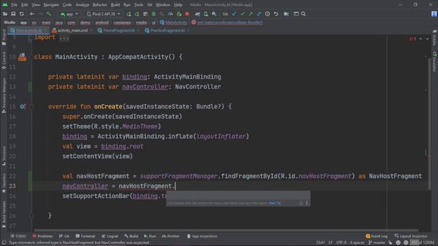Open the Logcat tool window
The width and height of the screenshot is (438, 246).
tap(109, 236)
